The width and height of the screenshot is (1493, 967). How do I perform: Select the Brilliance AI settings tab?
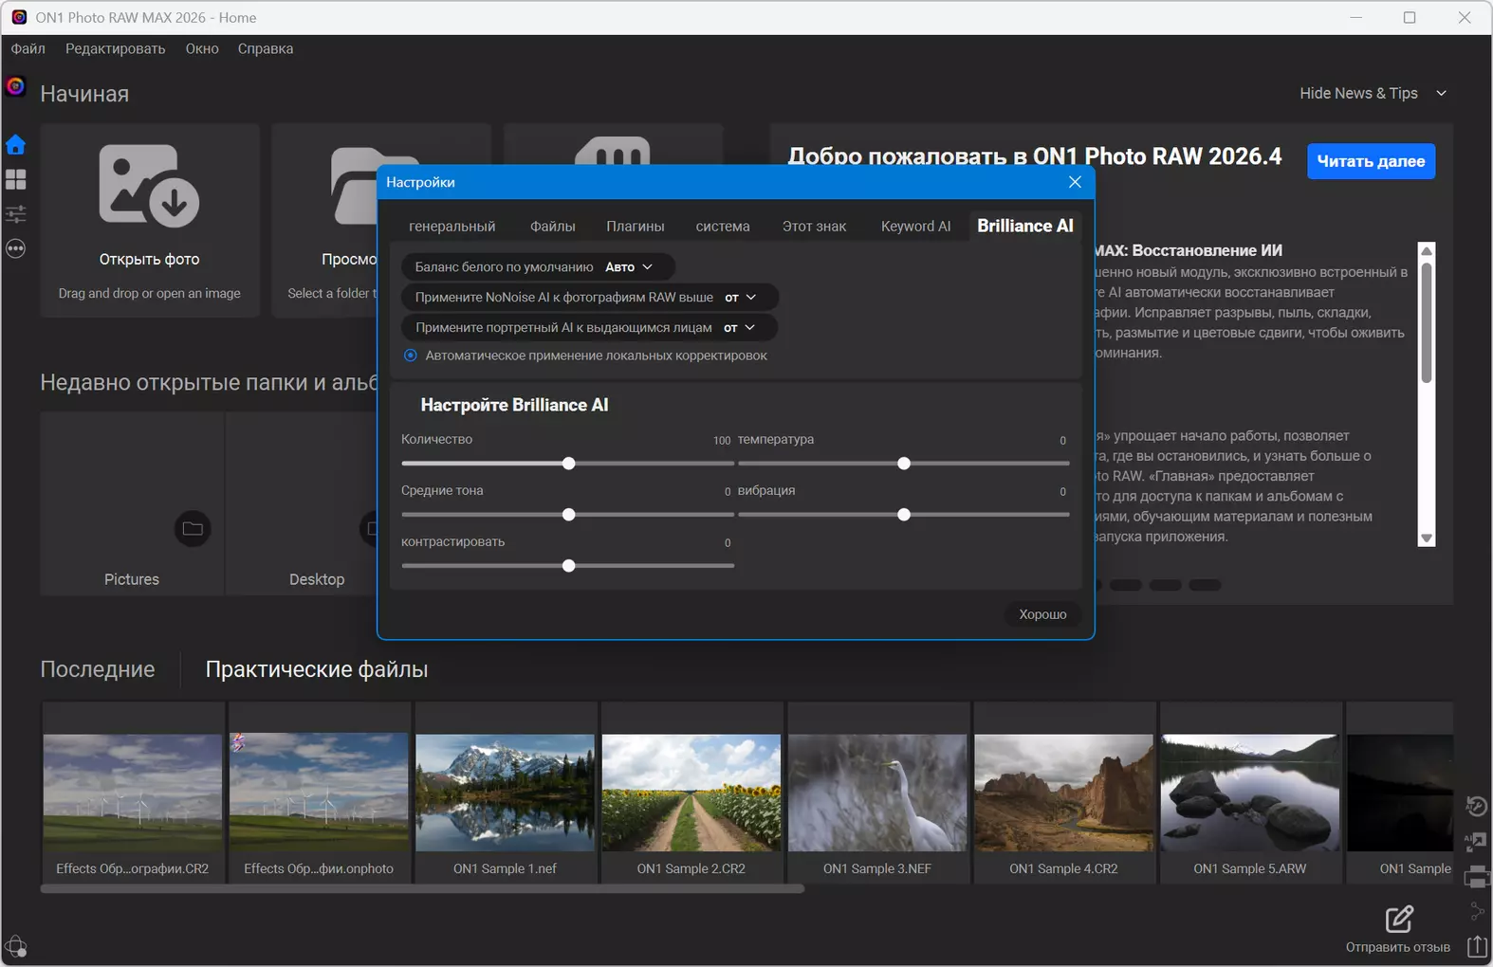1025,226
